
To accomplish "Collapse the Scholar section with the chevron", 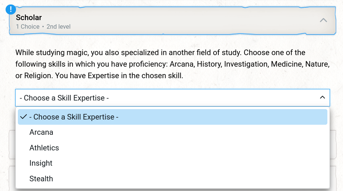I will [x=323, y=20].
